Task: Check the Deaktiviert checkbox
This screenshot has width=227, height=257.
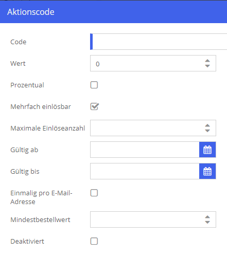Action: click(x=94, y=241)
